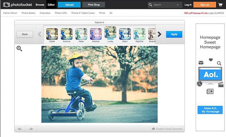
Task: Select the Clyde filter thumbnail
Action: pos(52,34)
